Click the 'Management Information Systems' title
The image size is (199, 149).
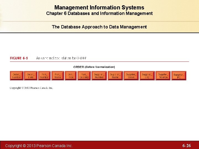pos(99,7)
